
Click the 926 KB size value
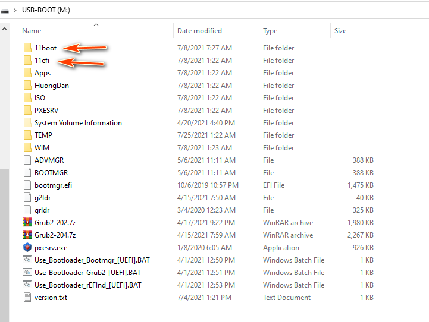pyautogui.click(x=363, y=247)
